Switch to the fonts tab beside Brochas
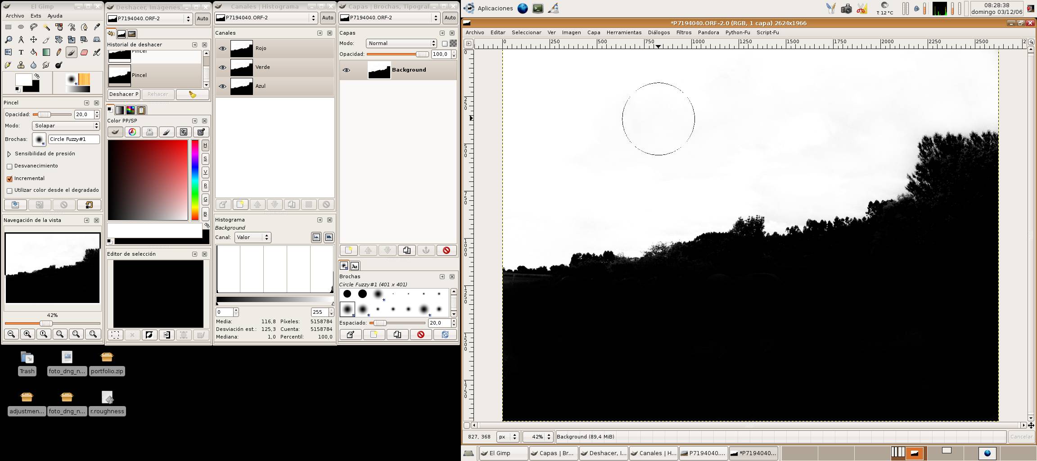This screenshot has width=1037, height=461. pos(355,266)
